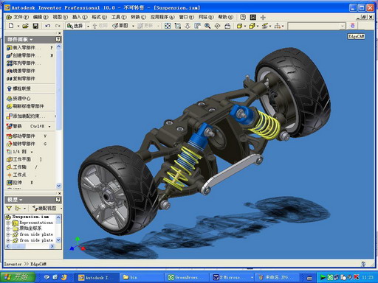378x283 pixels.
Task: Open the 替换 replace dropdown arrow
Action: (x=49, y=126)
